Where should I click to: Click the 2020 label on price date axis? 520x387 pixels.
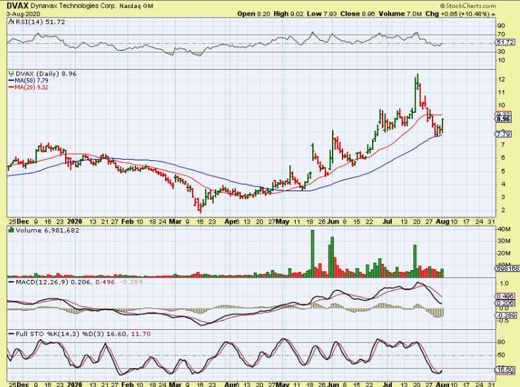pos(75,221)
